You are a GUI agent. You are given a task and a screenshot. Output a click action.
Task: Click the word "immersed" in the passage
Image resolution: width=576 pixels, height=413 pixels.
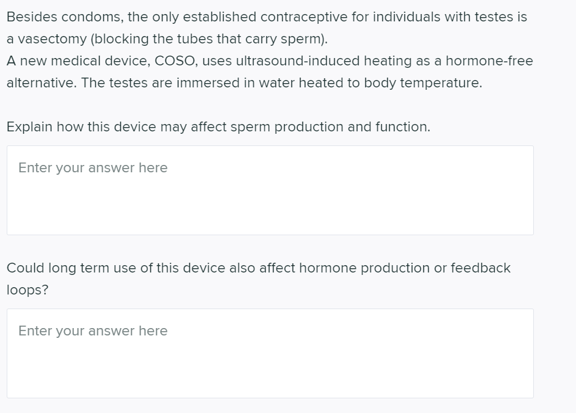pyautogui.click(x=206, y=83)
